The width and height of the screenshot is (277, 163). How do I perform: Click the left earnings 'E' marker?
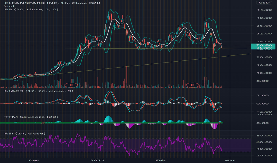(71, 85)
